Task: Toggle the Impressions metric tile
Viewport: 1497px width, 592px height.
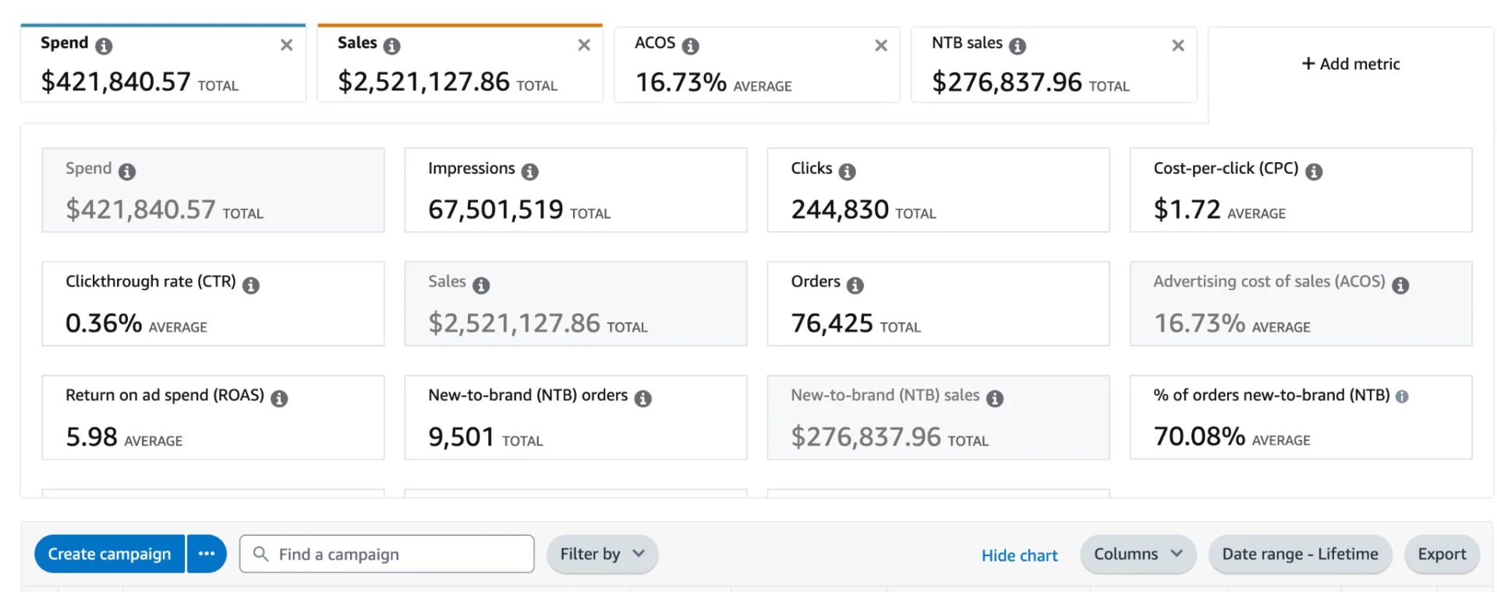Action: point(575,190)
